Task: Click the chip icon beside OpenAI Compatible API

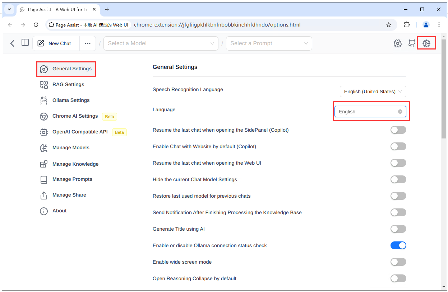Action: tap(44, 132)
